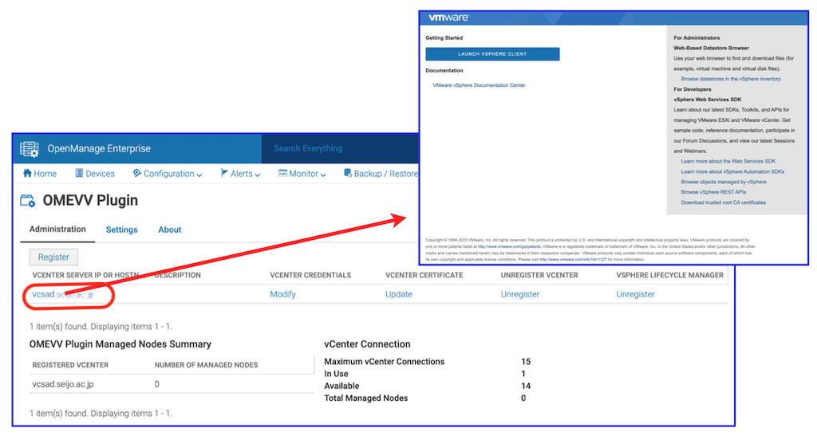
Task: Click Update under vCenter Certificate
Action: pyautogui.click(x=399, y=294)
